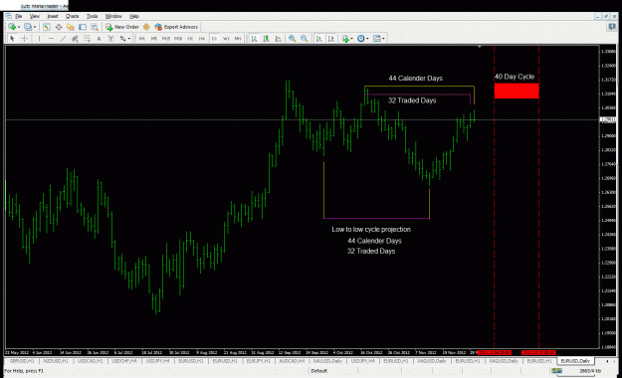Switch chart to candlesticks display
This screenshot has height=378, width=622.
pos(266,39)
